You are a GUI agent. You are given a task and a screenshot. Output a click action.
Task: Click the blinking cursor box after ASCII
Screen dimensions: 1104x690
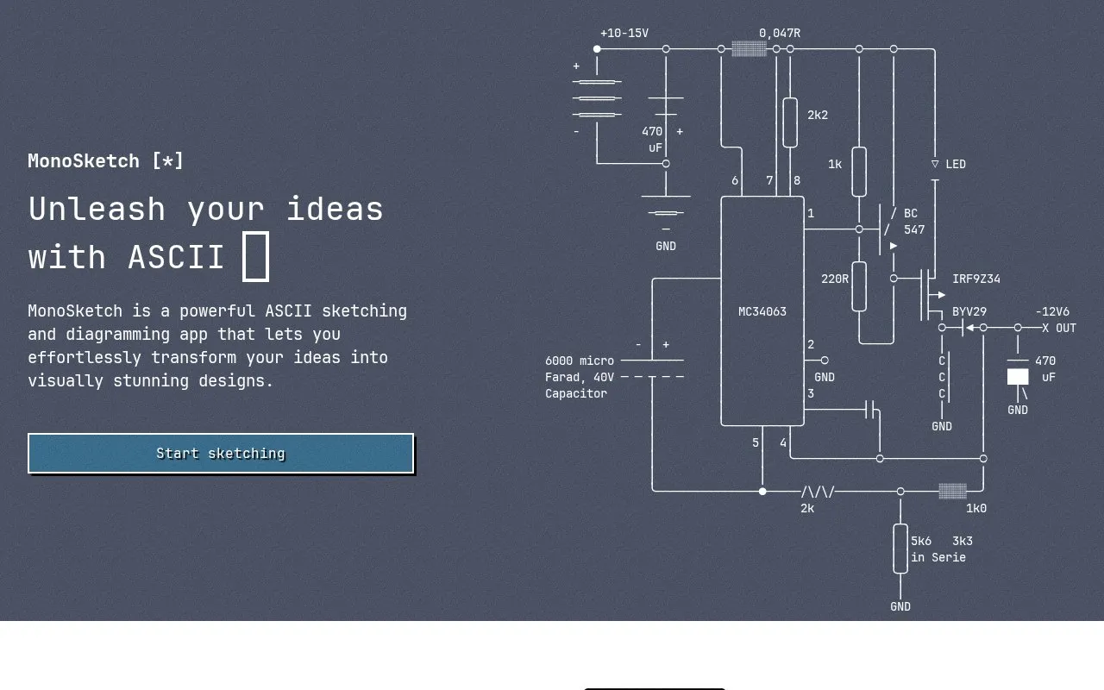pos(255,256)
